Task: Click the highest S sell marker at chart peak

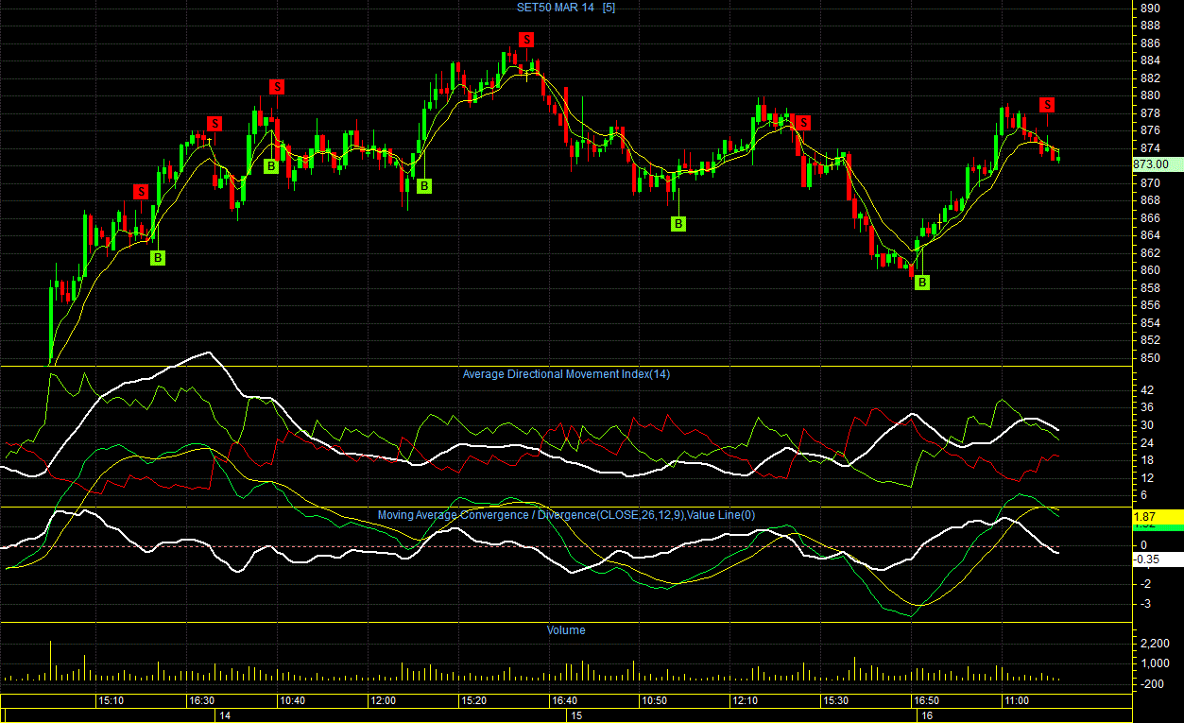Action: click(x=526, y=39)
